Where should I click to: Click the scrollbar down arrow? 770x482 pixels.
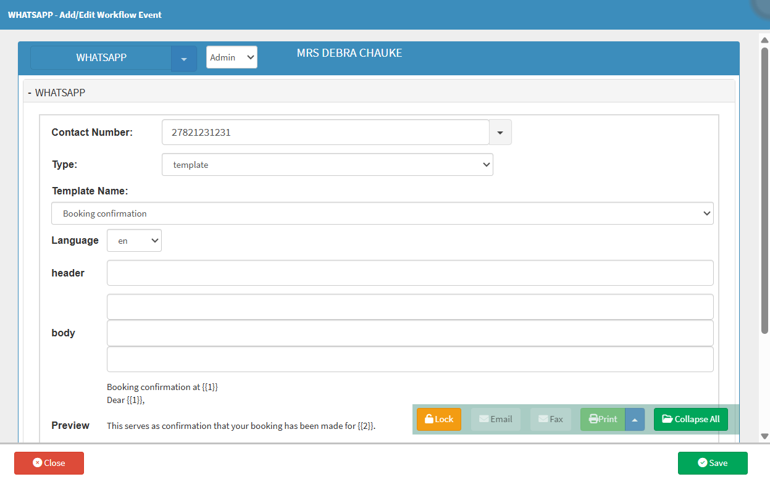click(x=764, y=436)
